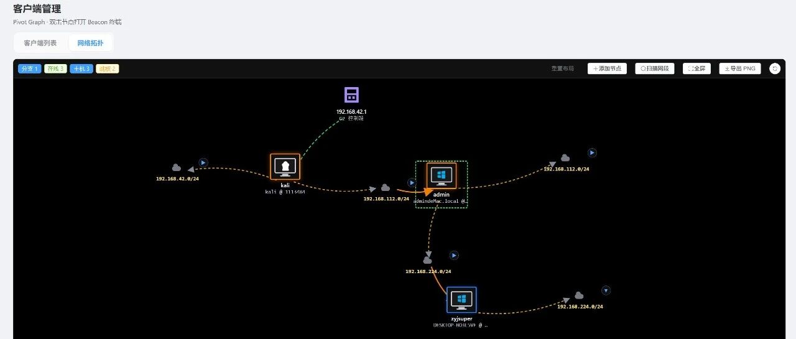Click the blue 主机 3 tag
Viewport: 796px width, 339px height.
click(x=81, y=68)
